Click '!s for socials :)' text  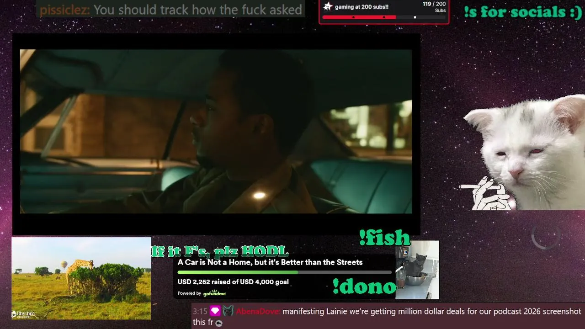pyautogui.click(x=523, y=12)
